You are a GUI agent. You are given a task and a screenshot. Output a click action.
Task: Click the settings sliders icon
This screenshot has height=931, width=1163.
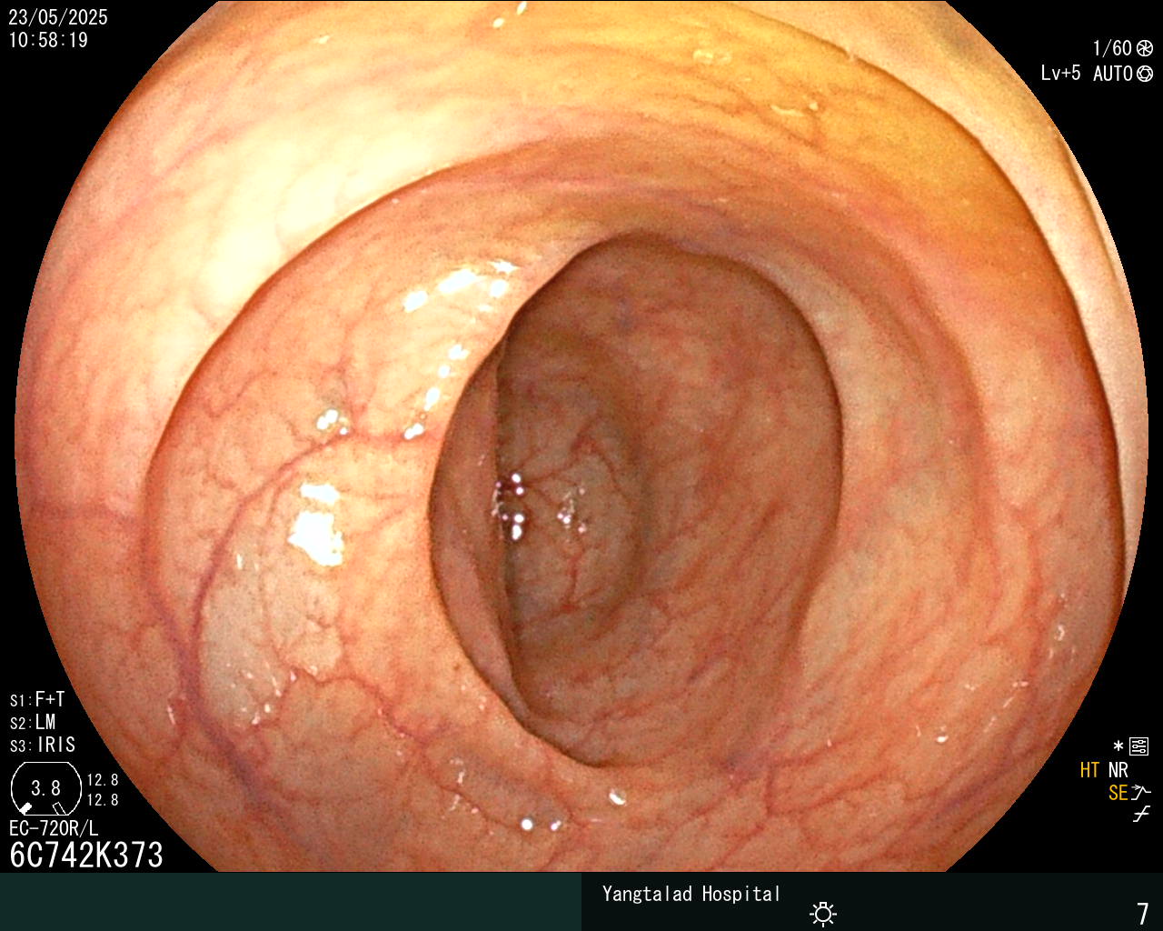[x=1139, y=747]
